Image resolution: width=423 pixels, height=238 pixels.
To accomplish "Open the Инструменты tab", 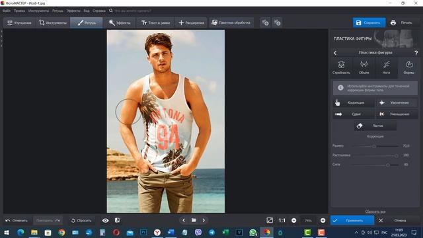I will pos(53,22).
